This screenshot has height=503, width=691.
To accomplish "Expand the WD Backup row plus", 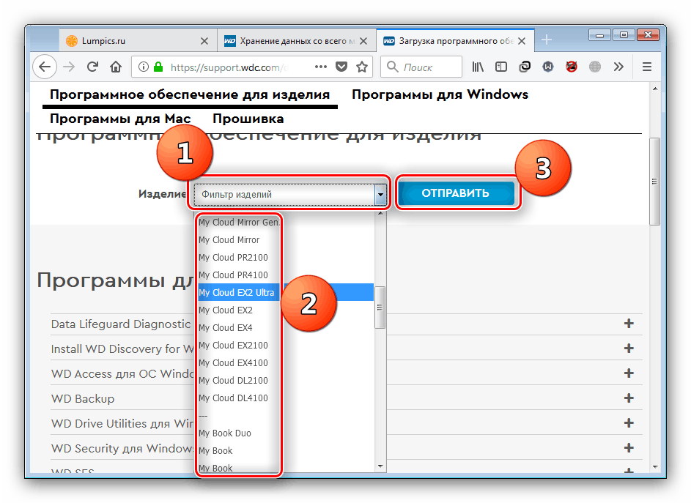I will pos(629,398).
